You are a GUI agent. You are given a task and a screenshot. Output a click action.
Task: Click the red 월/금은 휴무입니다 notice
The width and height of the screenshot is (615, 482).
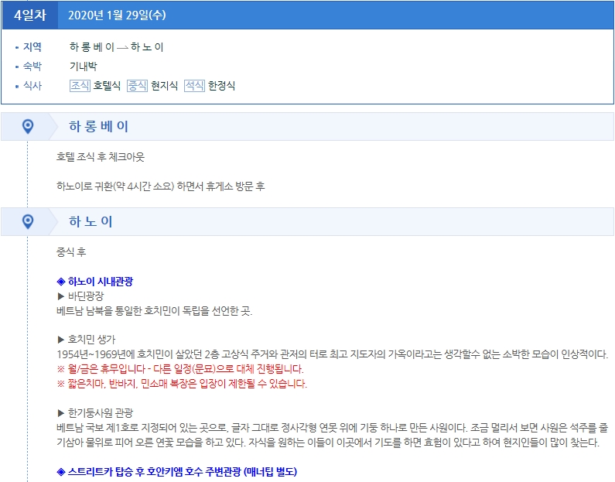point(180,368)
